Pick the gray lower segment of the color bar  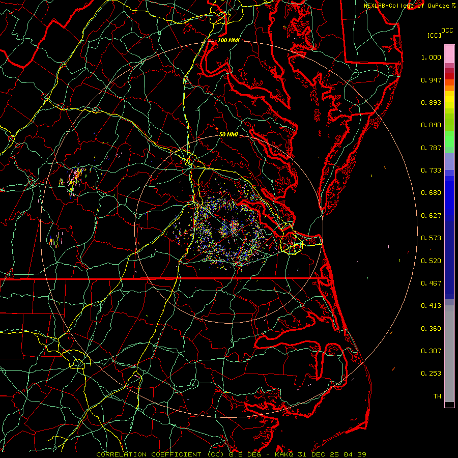click(449, 354)
